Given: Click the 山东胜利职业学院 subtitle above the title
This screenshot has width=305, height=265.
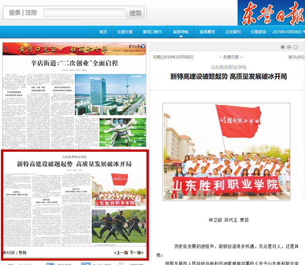Looking at the screenshot, I should tap(228, 67).
